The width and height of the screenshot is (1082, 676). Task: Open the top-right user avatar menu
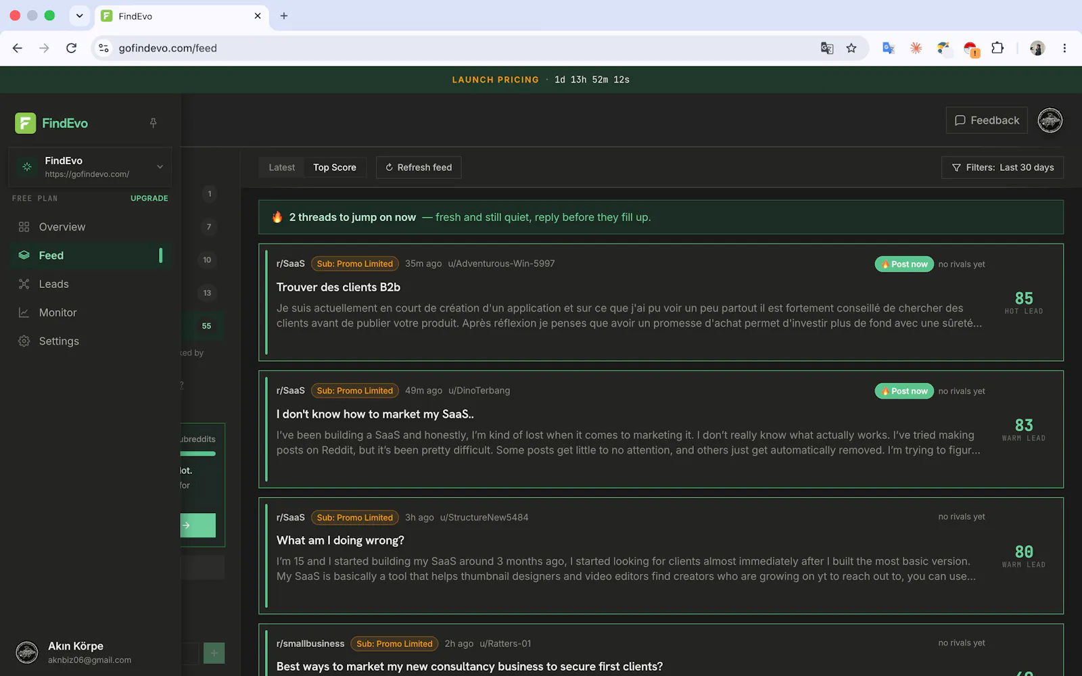click(x=1050, y=120)
